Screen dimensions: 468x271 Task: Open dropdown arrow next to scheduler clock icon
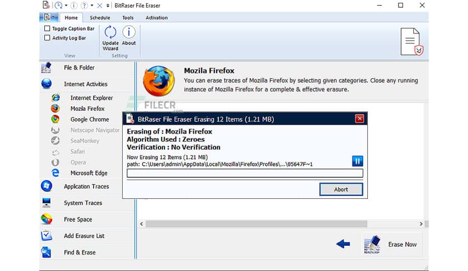click(x=66, y=6)
